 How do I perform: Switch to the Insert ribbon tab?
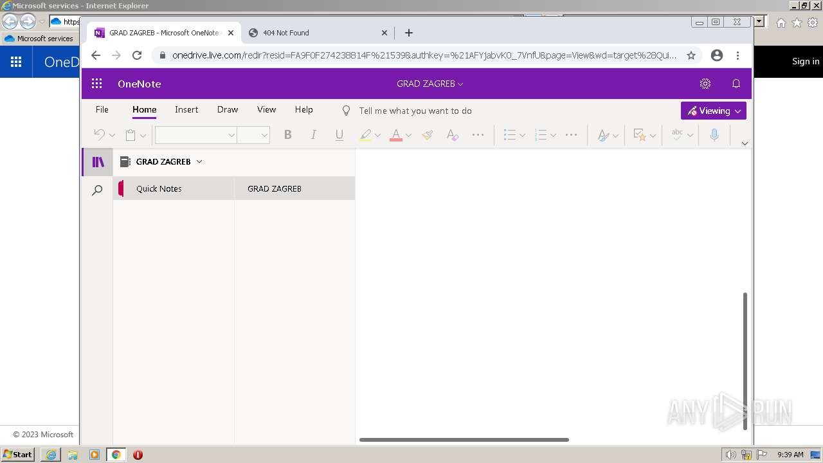click(186, 109)
